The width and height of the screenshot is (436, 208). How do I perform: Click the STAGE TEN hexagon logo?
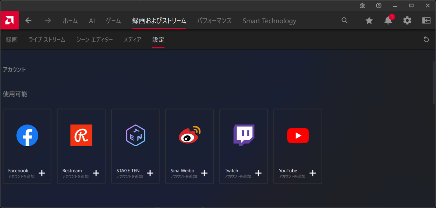click(x=135, y=135)
